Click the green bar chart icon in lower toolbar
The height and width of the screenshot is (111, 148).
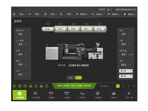30,86
